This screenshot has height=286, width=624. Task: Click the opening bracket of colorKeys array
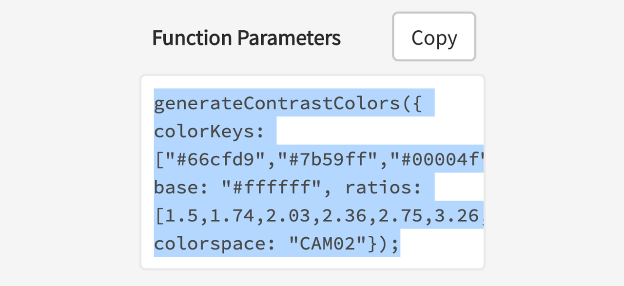[159, 159]
